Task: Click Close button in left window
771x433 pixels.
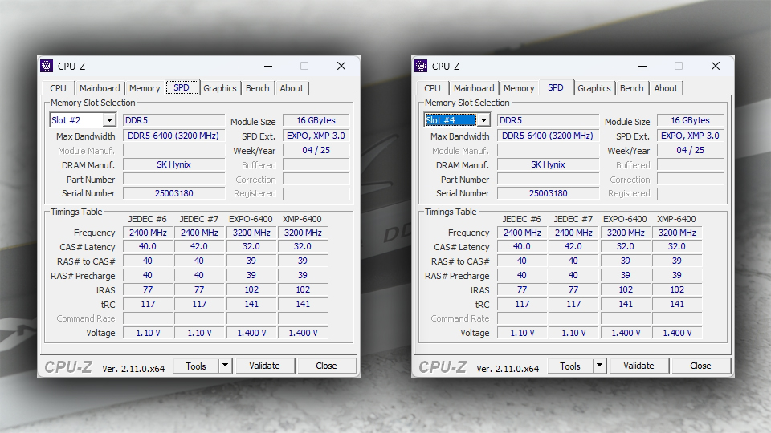Action: 327,366
